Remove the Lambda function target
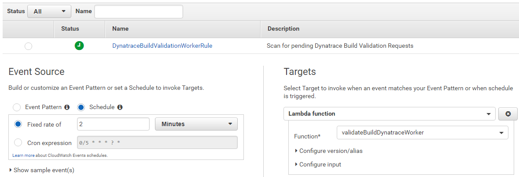Viewport: 519px width, 177px height. click(508, 114)
